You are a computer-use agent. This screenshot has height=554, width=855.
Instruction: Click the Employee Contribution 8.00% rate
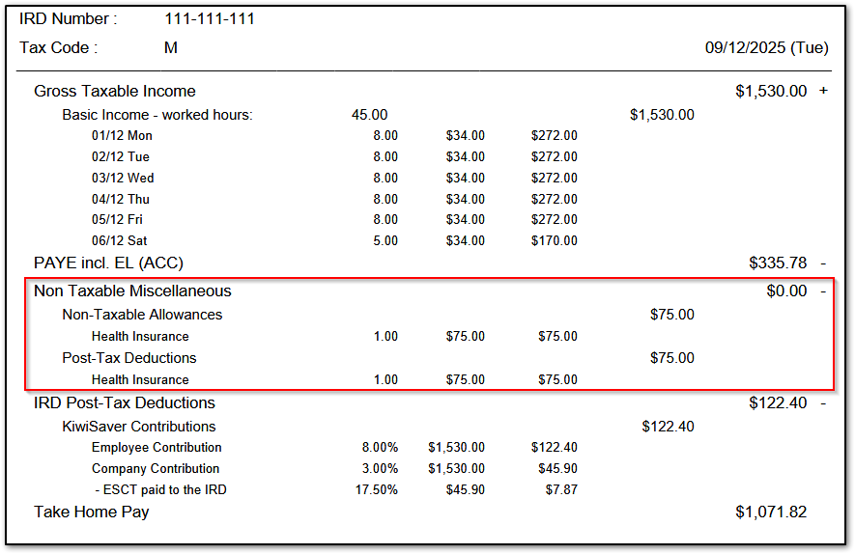378,448
